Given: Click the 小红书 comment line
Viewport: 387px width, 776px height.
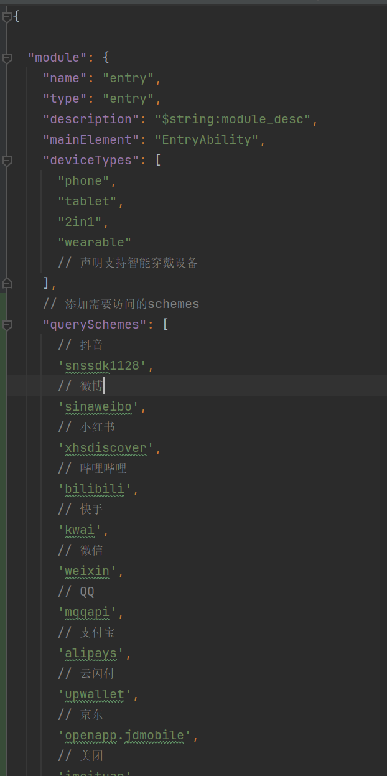Looking at the screenshot, I should [86, 428].
